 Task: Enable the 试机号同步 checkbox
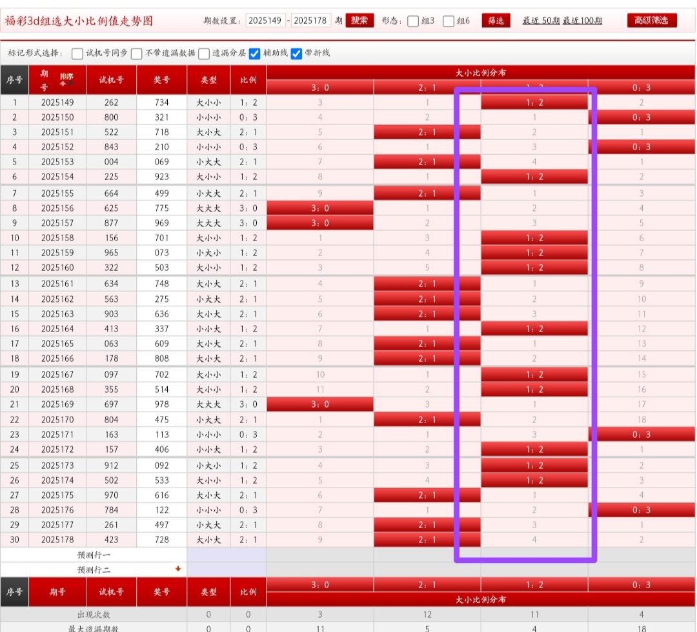click(x=77, y=54)
